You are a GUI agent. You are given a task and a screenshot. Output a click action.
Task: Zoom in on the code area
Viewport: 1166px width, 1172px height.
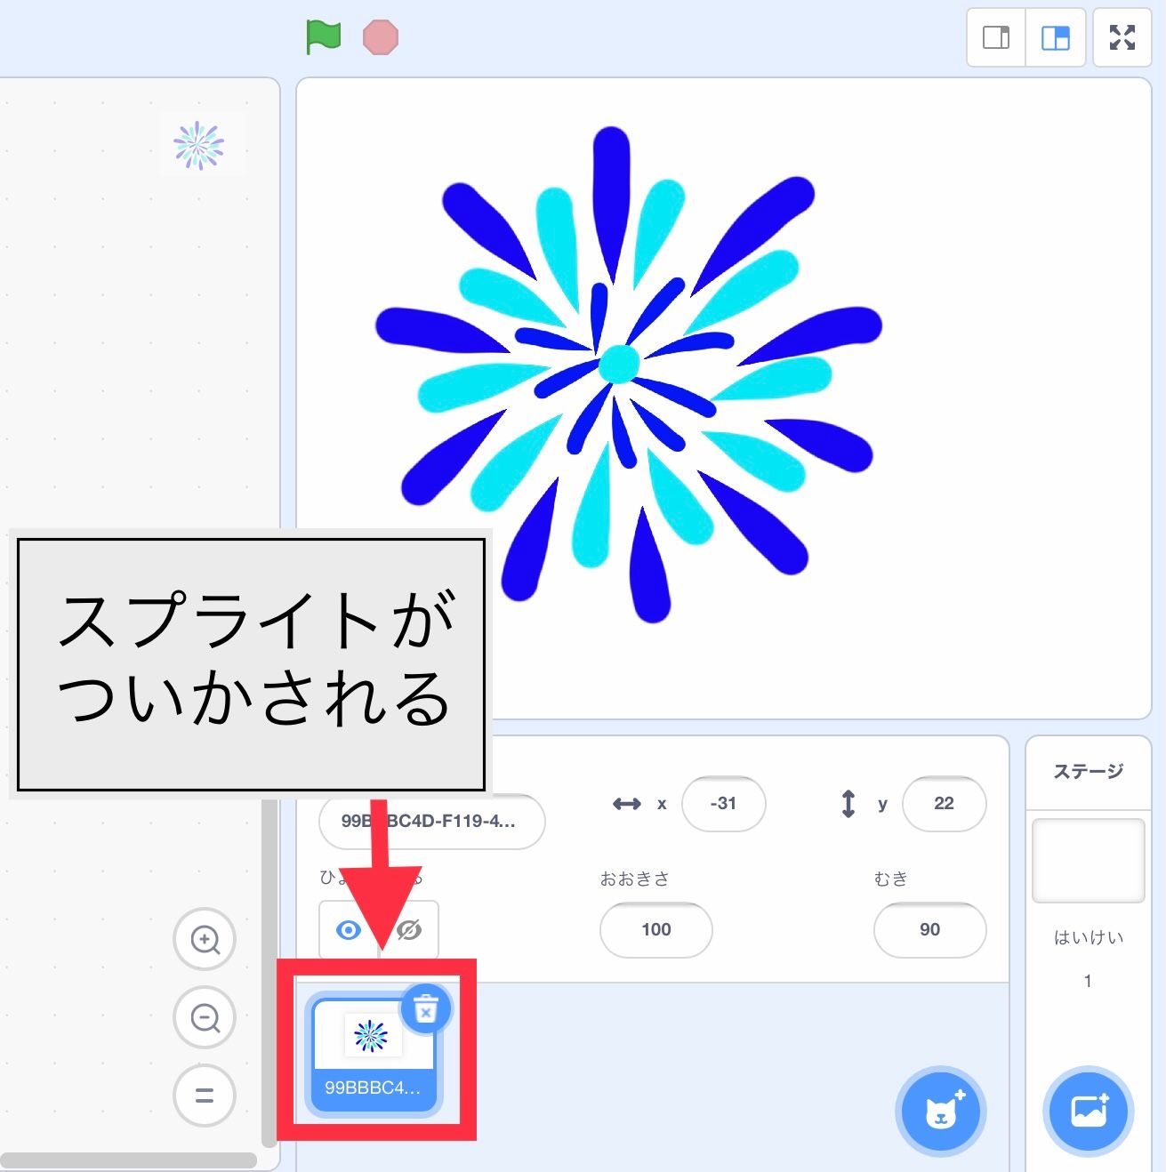point(204,939)
